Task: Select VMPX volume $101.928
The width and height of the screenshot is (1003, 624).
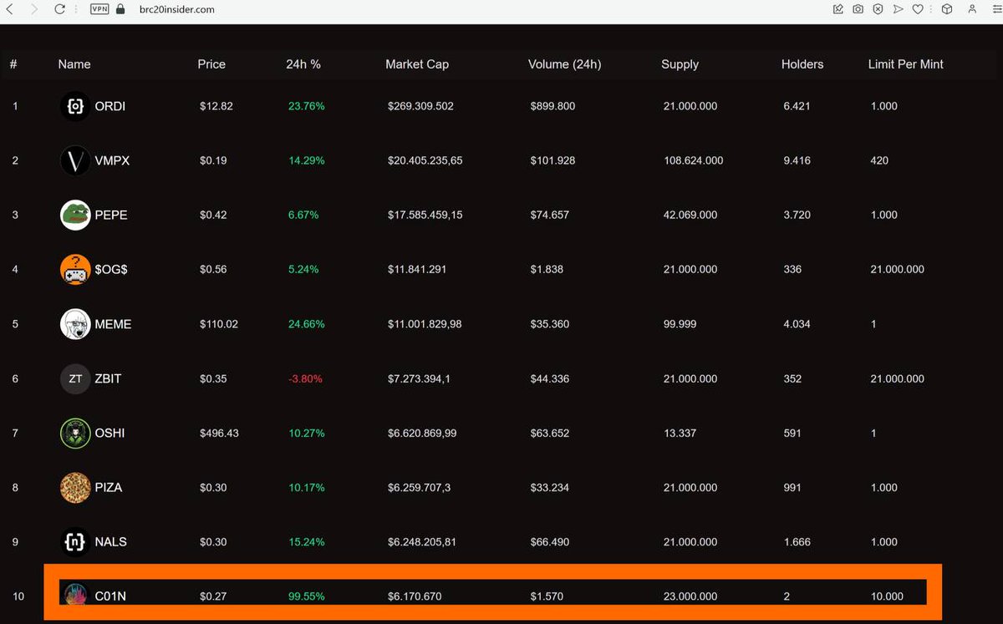Action: tap(552, 160)
